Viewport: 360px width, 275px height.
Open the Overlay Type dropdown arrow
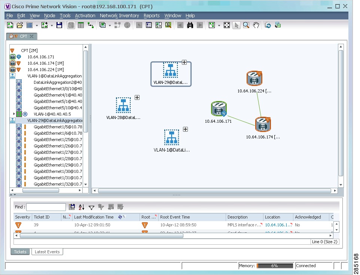pyautogui.click(x=110, y=25)
